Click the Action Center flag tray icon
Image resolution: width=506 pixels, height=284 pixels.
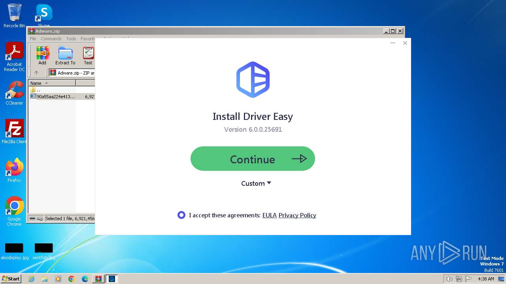click(x=468, y=279)
